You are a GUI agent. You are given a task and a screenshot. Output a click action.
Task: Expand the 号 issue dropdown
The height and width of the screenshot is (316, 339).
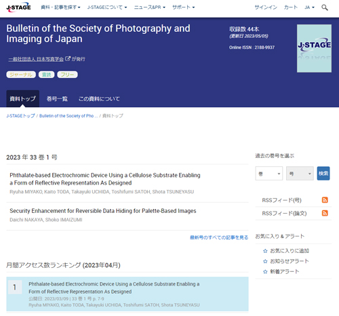click(300, 174)
